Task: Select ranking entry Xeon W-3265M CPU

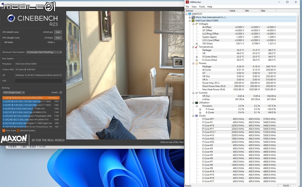Action: pyautogui.click(x=31, y=120)
